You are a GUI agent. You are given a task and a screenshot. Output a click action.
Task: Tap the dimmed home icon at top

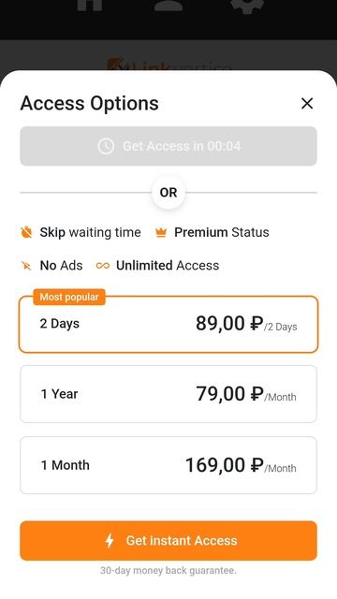coord(90,5)
